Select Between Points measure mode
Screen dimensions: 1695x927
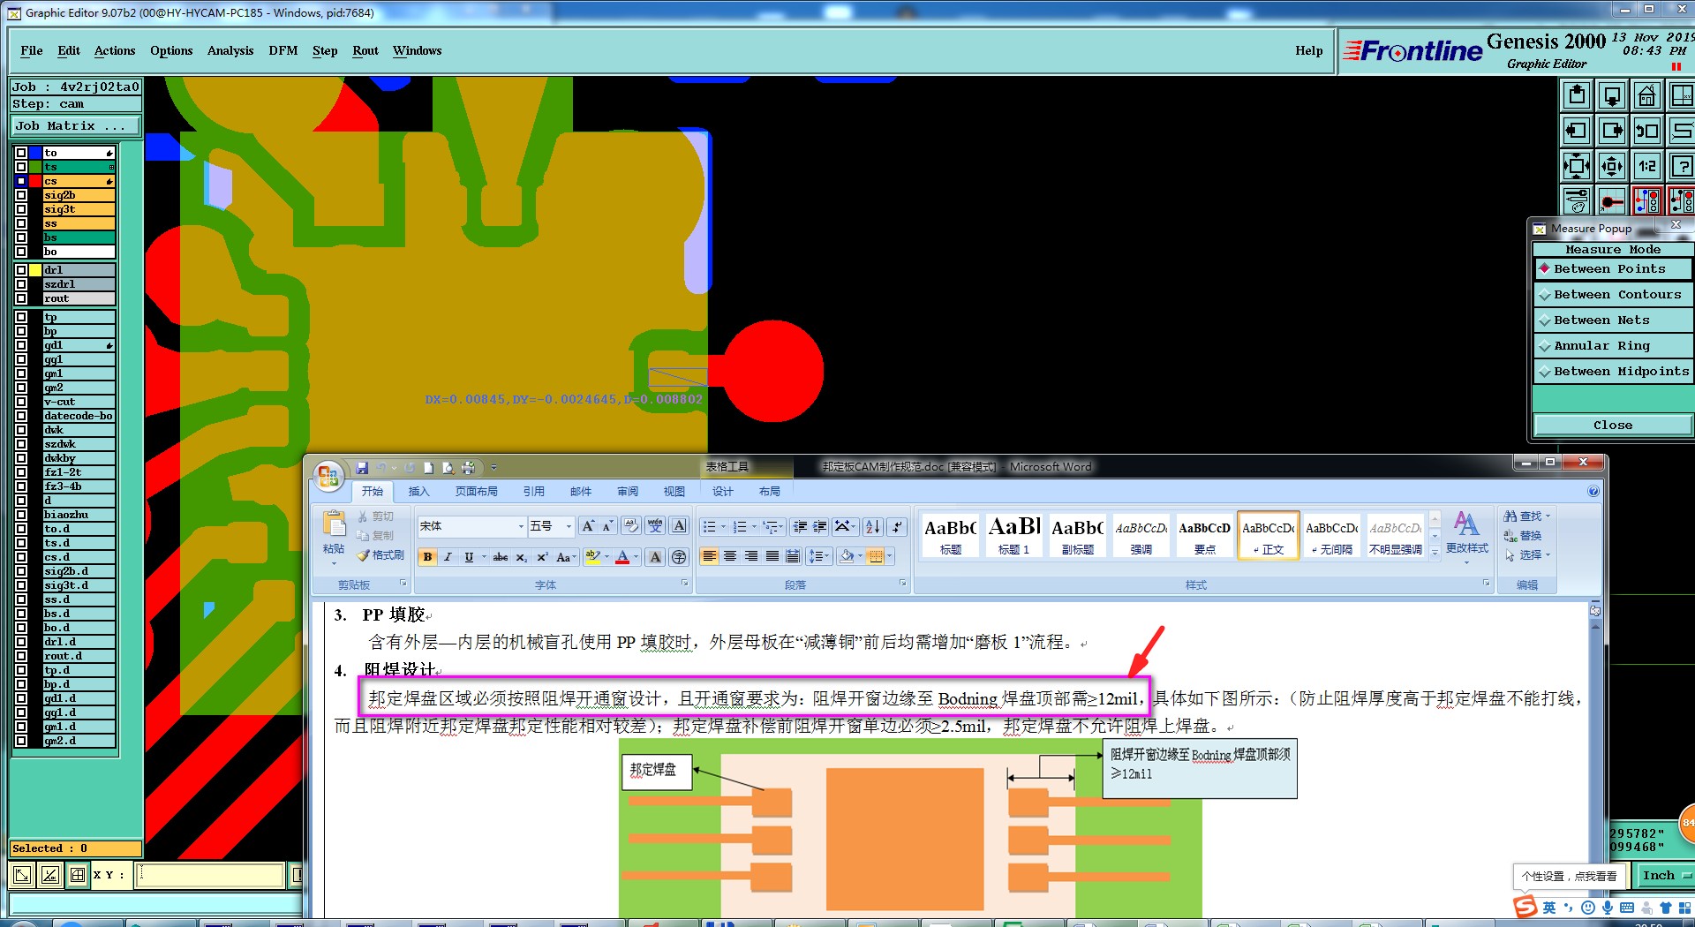coord(1613,269)
